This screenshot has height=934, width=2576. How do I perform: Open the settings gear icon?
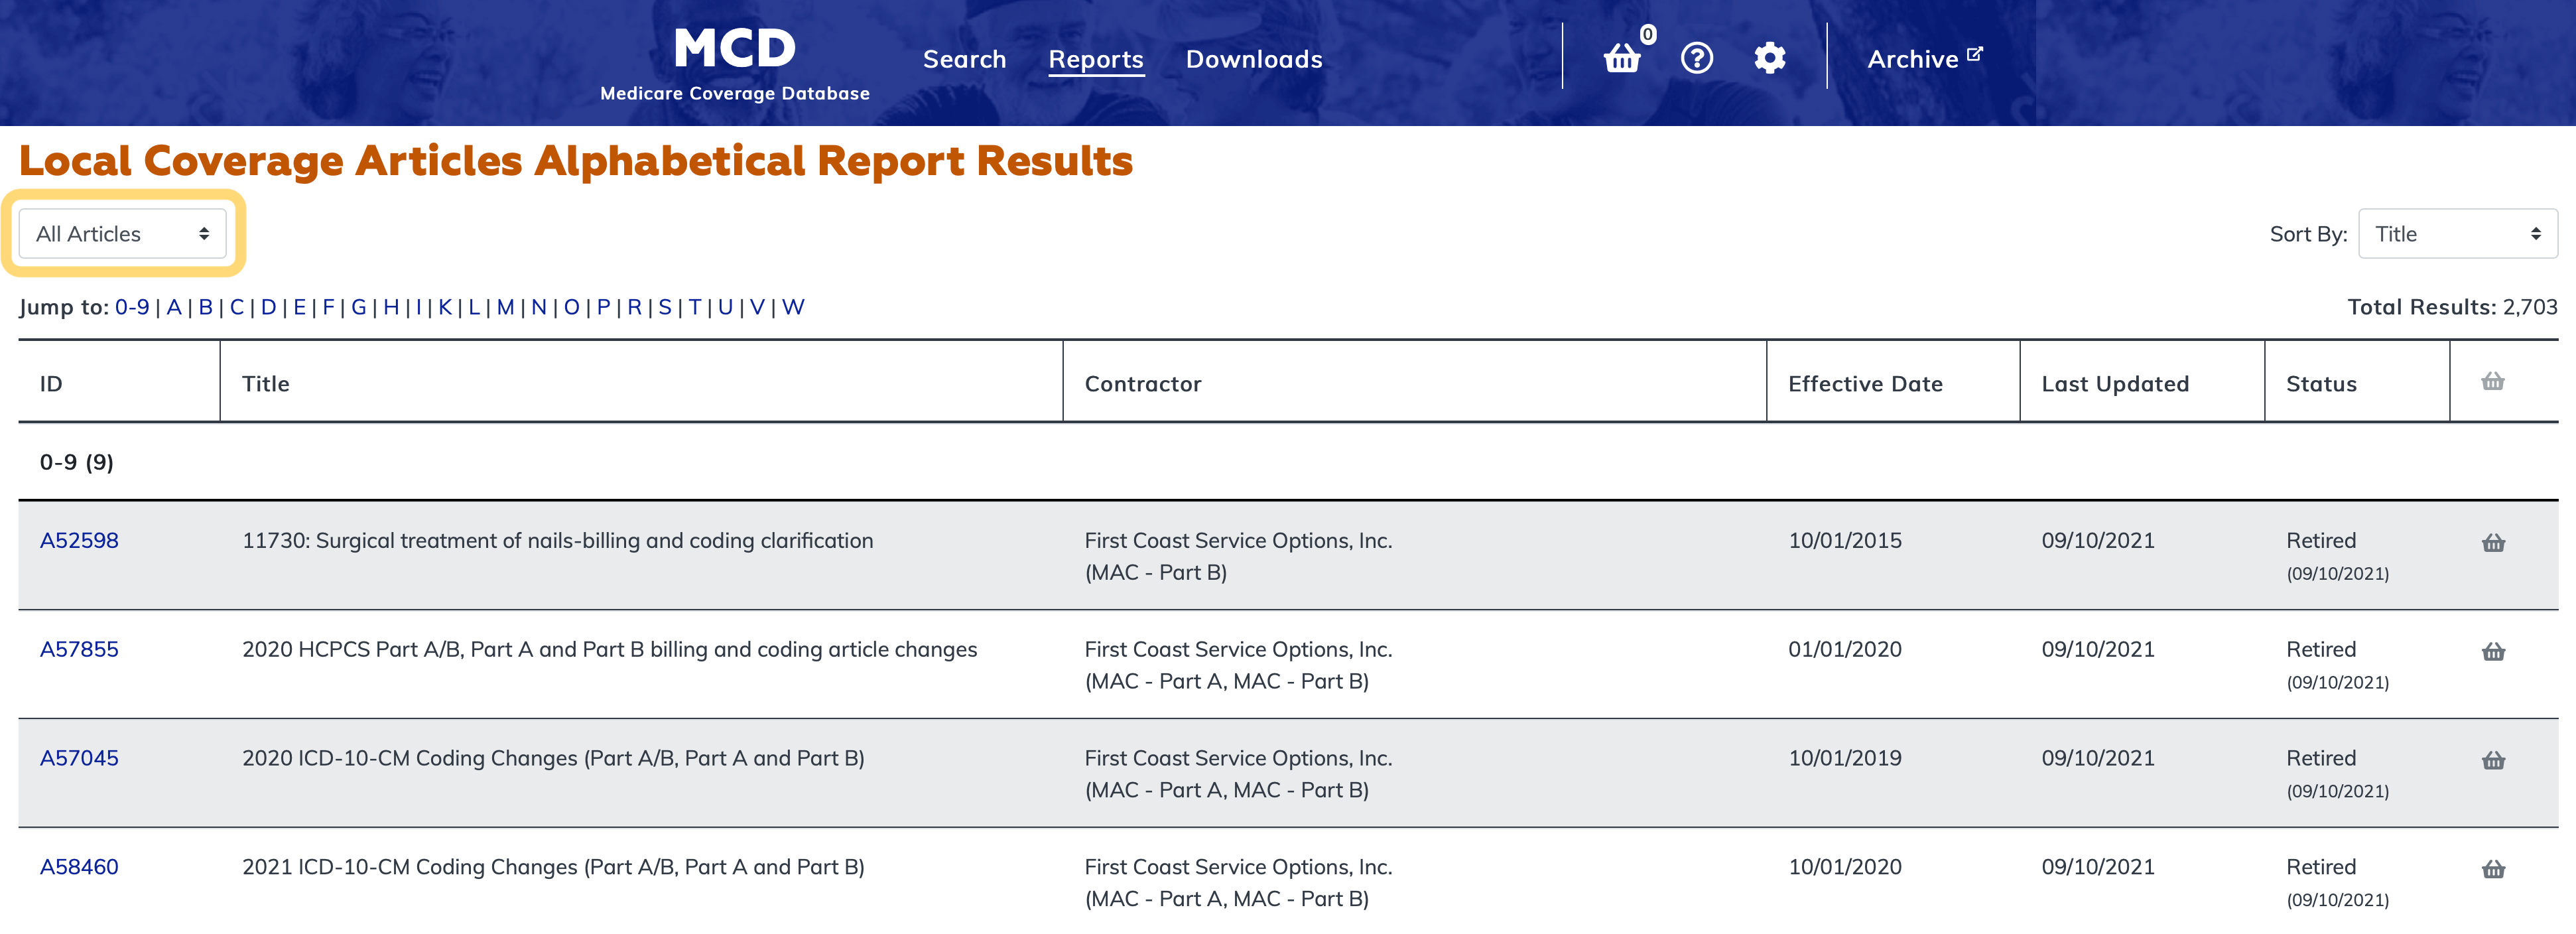[x=1769, y=59]
